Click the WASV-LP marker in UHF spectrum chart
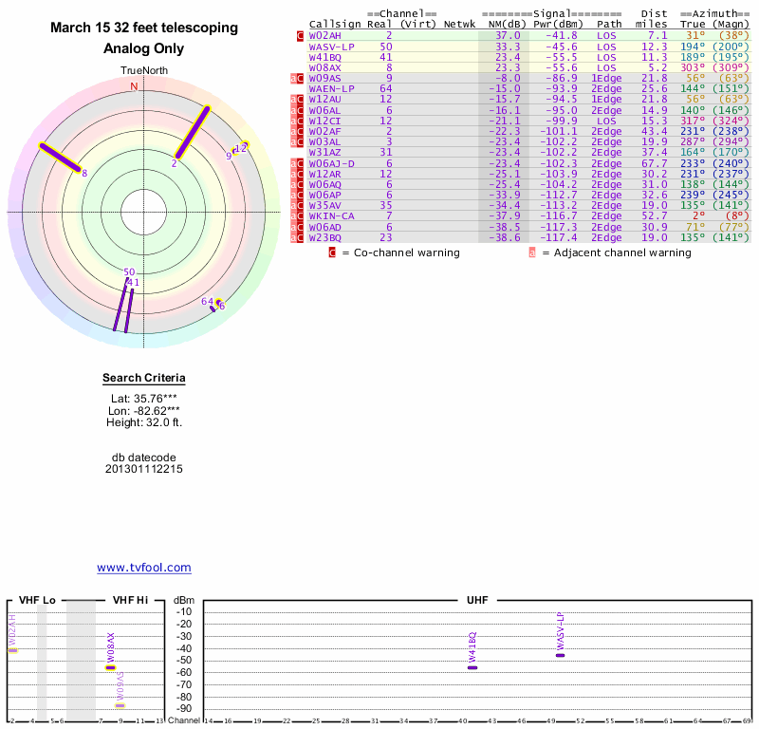 (x=560, y=655)
